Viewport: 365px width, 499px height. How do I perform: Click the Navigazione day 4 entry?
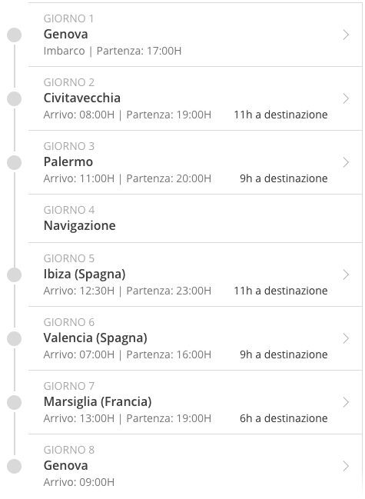click(x=195, y=218)
